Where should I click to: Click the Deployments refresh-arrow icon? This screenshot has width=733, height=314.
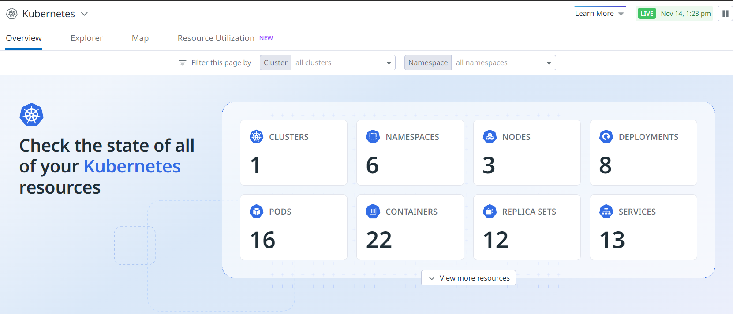[x=606, y=137]
